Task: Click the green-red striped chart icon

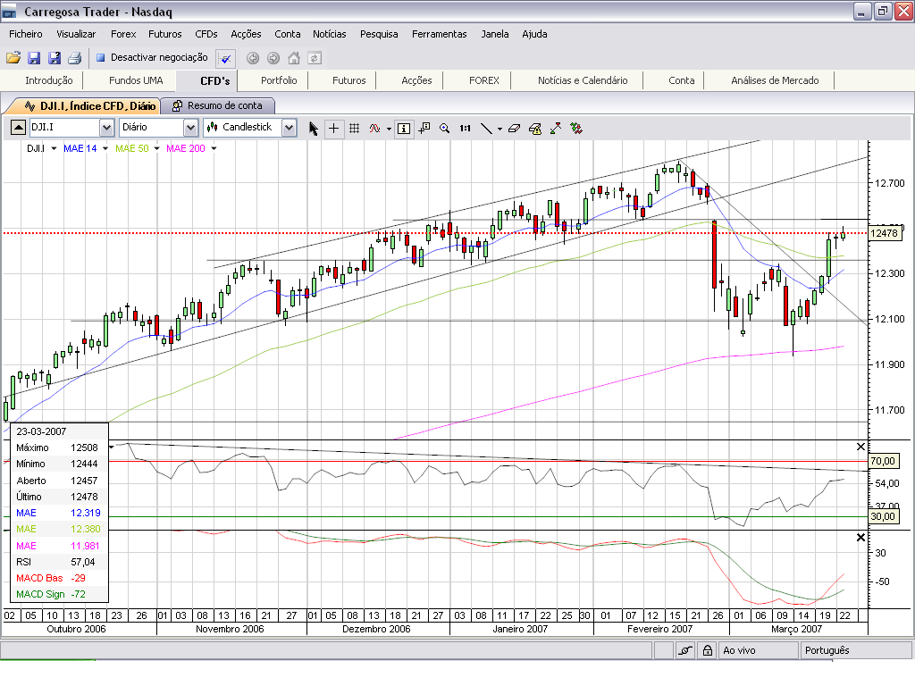Action: pos(576,129)
